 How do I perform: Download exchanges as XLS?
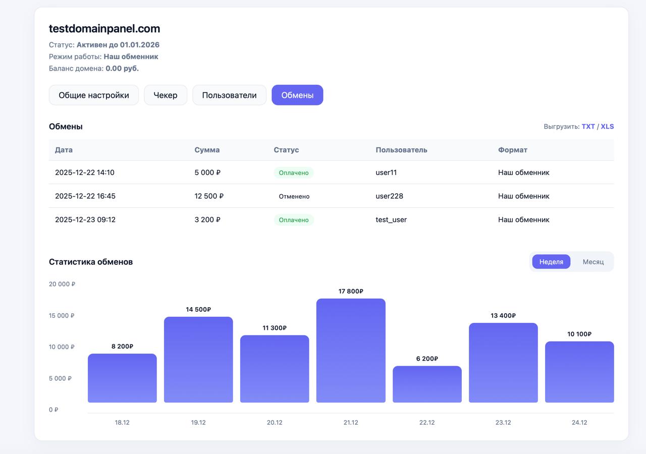click(x=607, y=127)
